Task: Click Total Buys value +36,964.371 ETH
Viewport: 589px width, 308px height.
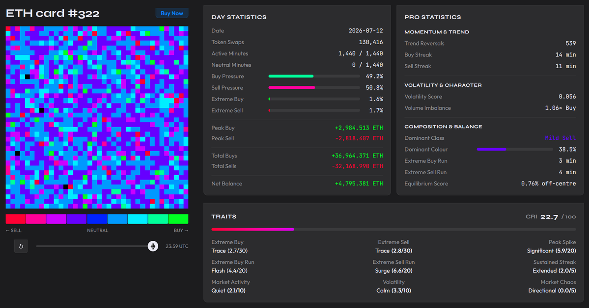Action: (x=357, y=155)
